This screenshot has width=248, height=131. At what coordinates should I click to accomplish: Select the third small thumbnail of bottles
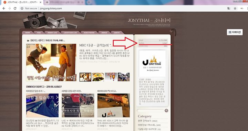(111, 77)
